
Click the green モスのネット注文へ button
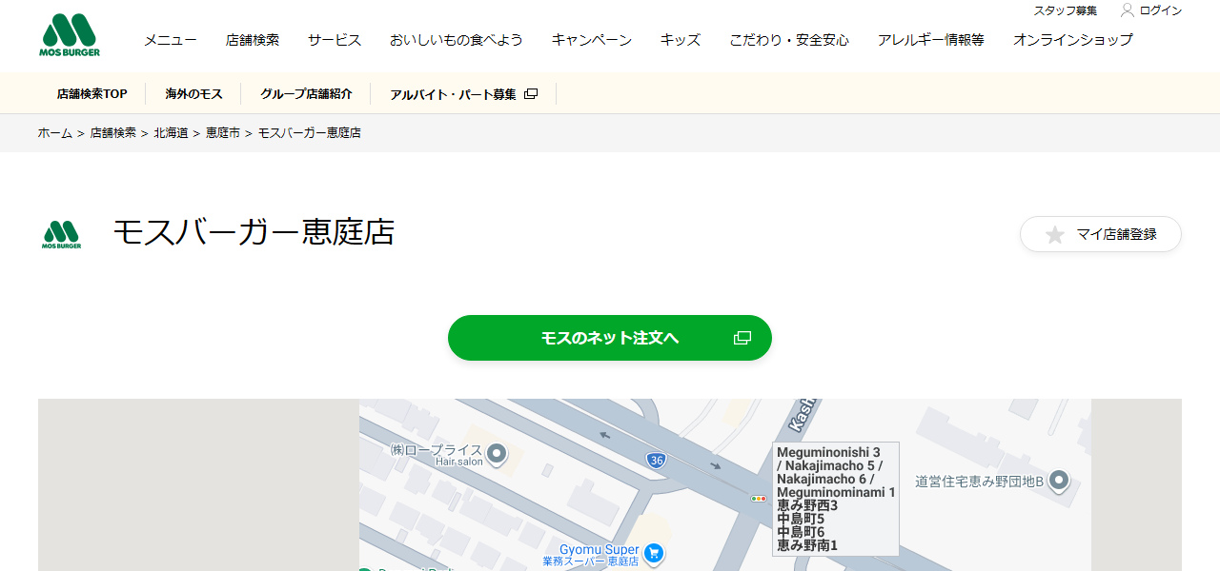click(610, 338)
